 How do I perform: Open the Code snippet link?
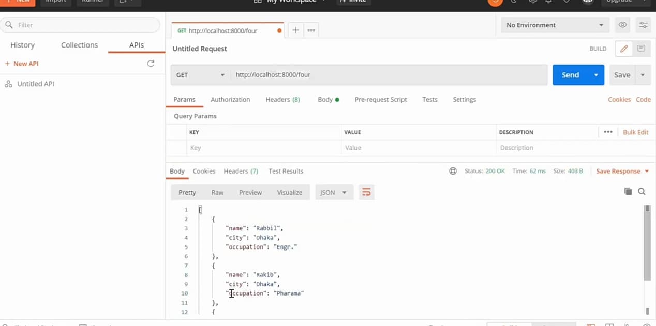pyautogui.click(x=643, y=99)
